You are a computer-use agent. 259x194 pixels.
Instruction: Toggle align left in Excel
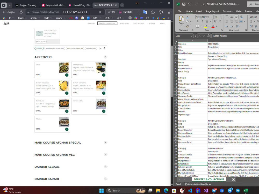coord(227,21)
